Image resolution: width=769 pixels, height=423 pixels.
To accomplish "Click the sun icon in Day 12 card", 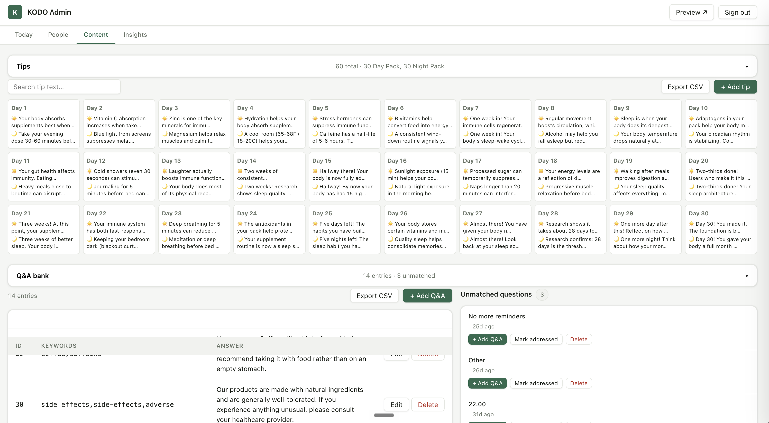I will 89,171.
